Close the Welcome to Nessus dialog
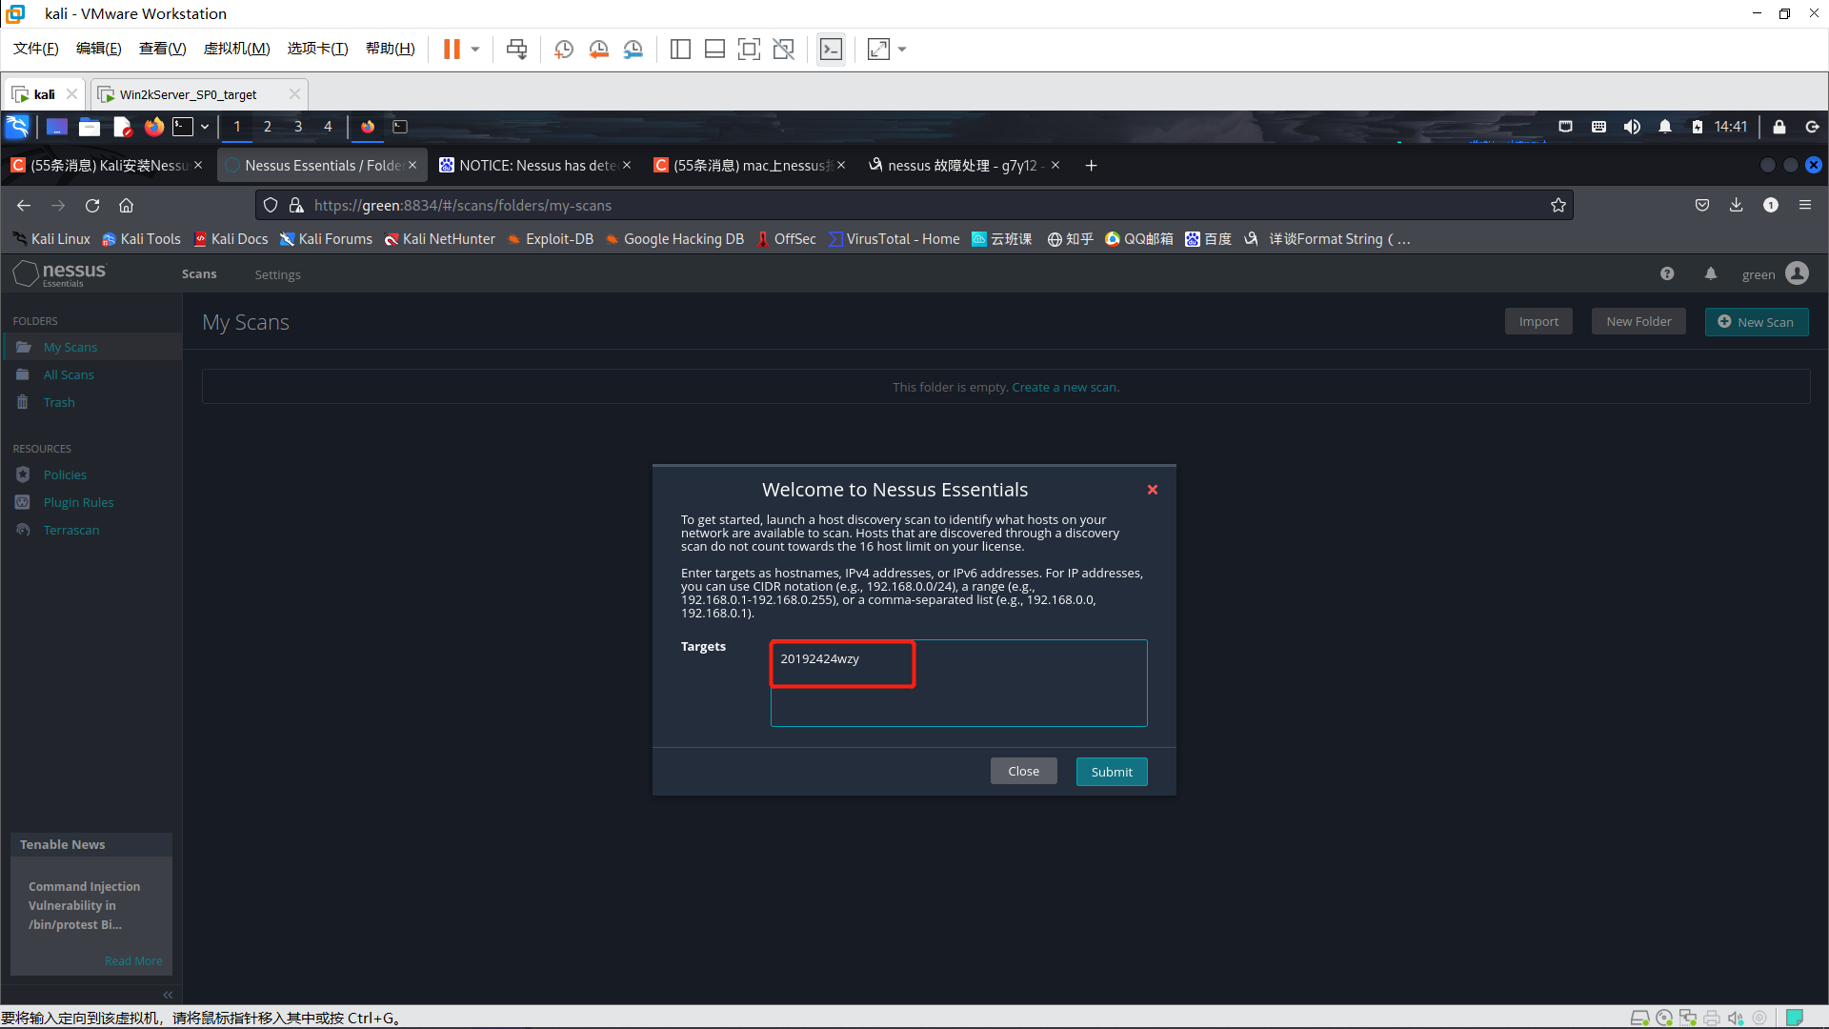 point(1152,489)
